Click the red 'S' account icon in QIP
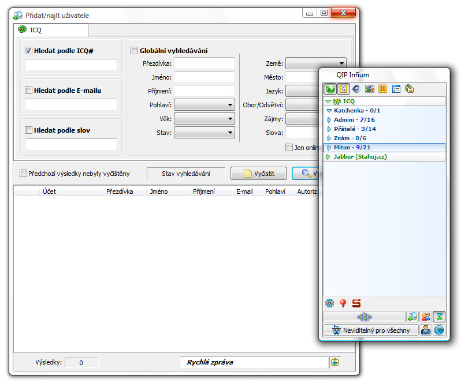The width and height of the screenshot is (461, 387). [356, 303]
